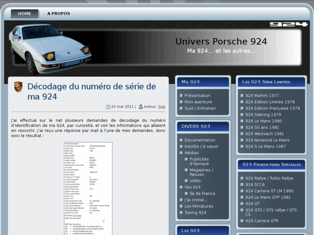
Task: Click the 924 logo in header corner
Action: 289,25
